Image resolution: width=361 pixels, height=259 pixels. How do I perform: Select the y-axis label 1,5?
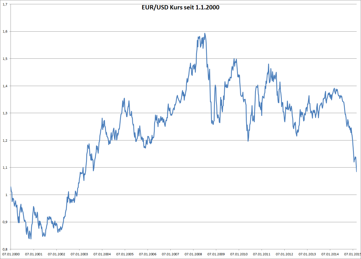coord(5,59)
